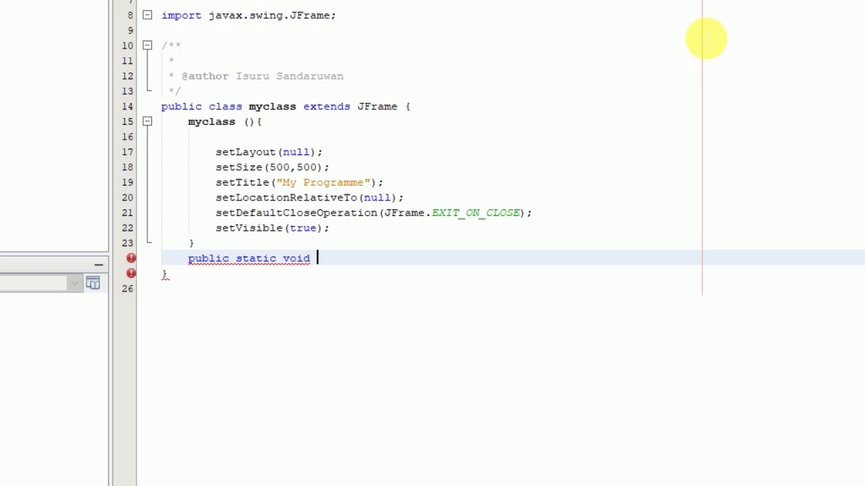Click the line 'setLayout(null);'

coord(269,152)
